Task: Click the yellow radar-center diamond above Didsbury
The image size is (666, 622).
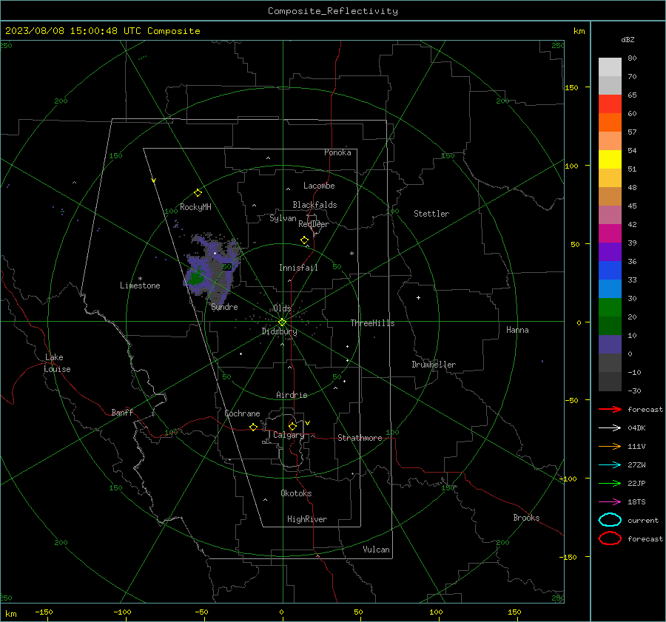Action: coord(282,322)
